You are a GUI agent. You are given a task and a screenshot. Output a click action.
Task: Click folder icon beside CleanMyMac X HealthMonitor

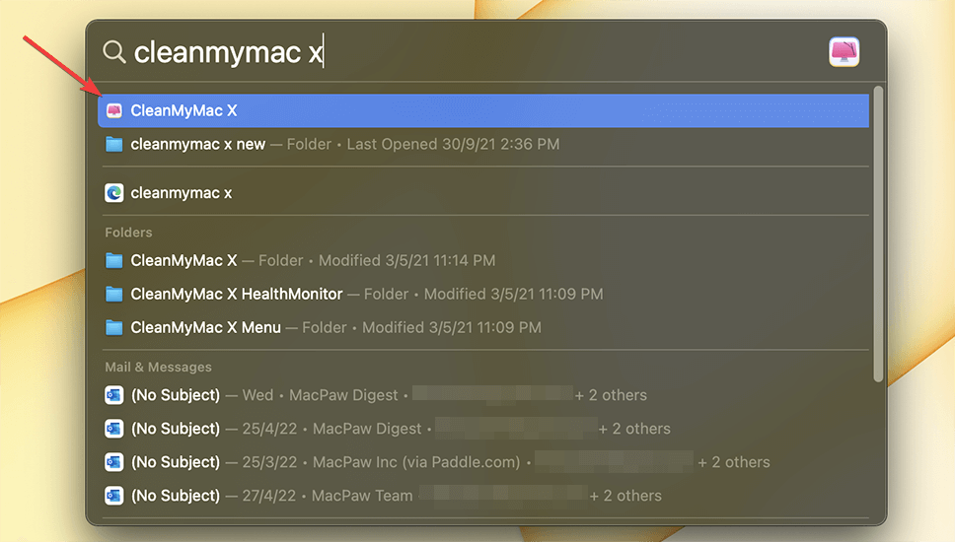tap(113, 294)
